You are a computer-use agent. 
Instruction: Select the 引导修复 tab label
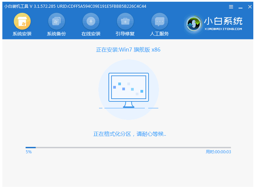pyautogui.click(x=125, y=34)
